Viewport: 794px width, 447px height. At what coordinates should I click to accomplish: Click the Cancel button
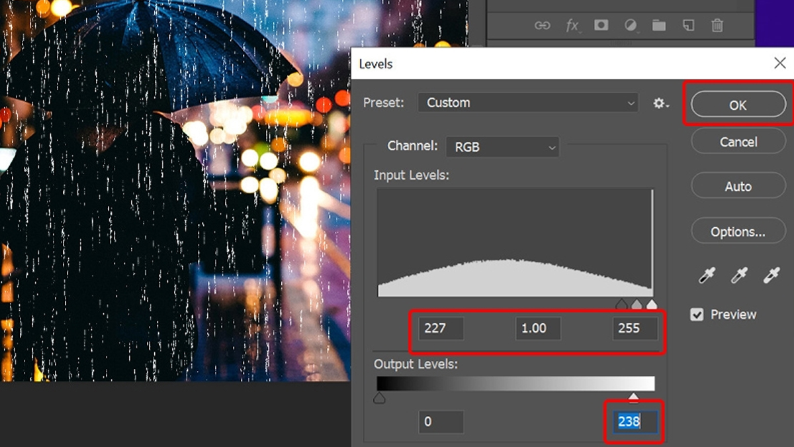click(738, 142)
